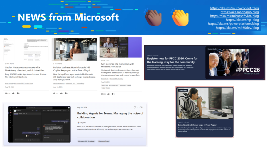Open the Microsoft Teams Blog link
Image resolution: width=267 pixels, height=150 pixels.
click(x=117, y=79)
